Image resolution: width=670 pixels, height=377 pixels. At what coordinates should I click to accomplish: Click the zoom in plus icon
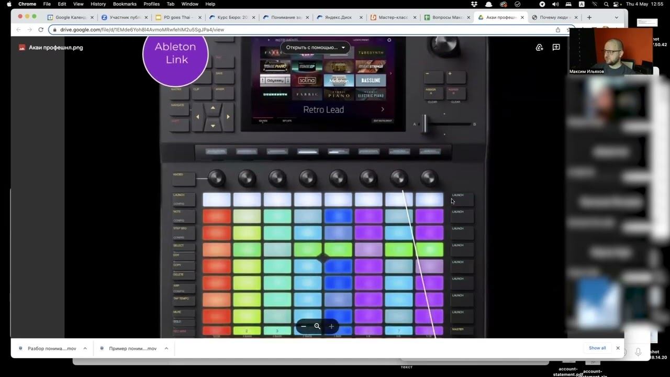[331, 326]
